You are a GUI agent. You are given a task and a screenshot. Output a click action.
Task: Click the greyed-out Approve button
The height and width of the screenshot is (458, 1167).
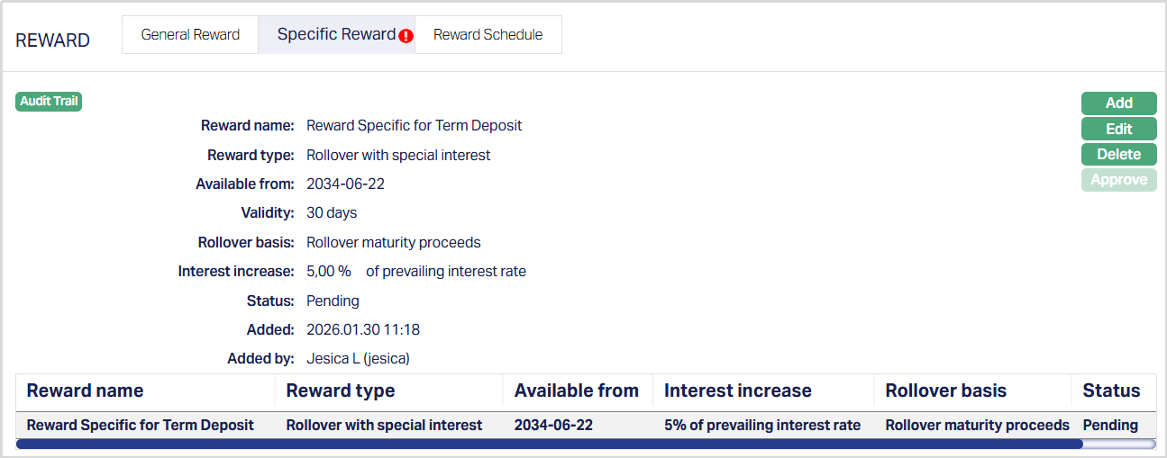tap(1118, 180)
